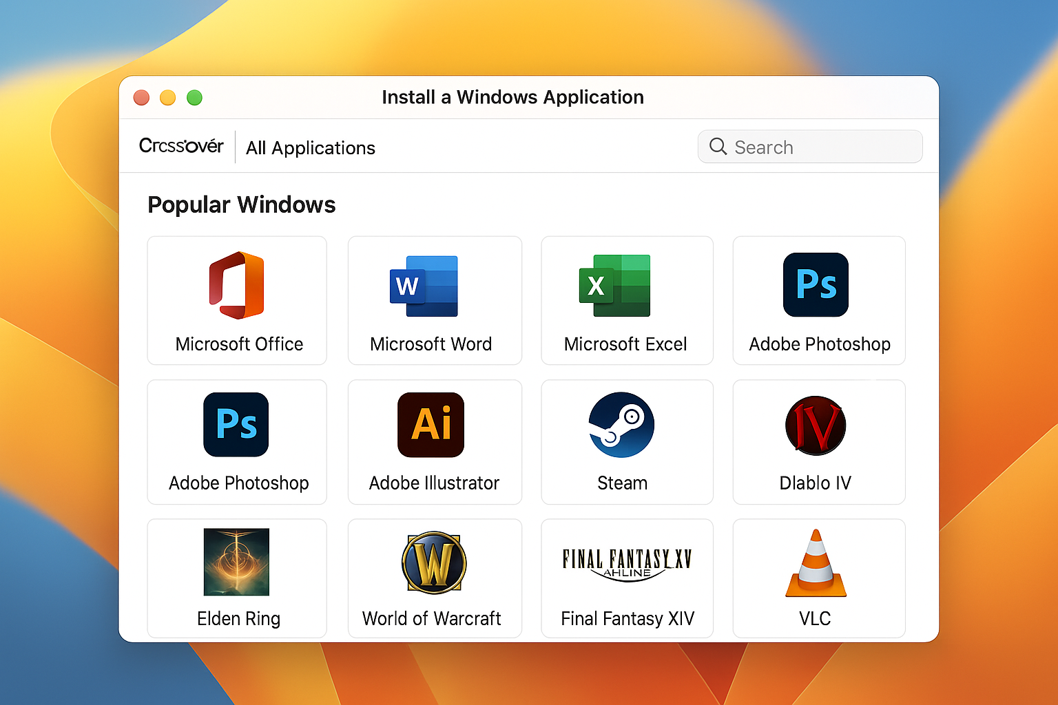The height and width of the screenshot is (705, 1058).
Task: Click the "Microsoft Excel" label text
Action: [625, 344]
